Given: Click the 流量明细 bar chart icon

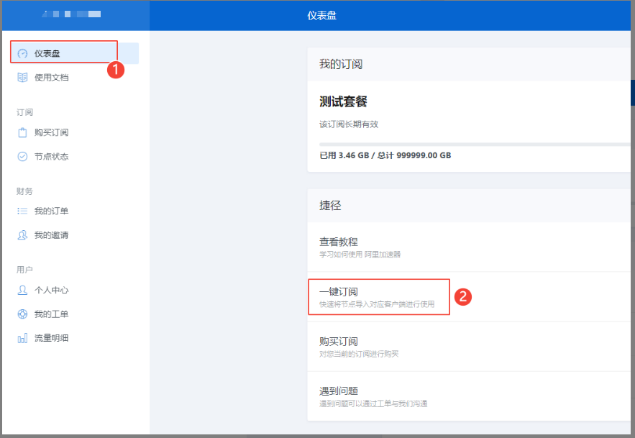Looking at the screenshot, I should [x=22, y=338].
